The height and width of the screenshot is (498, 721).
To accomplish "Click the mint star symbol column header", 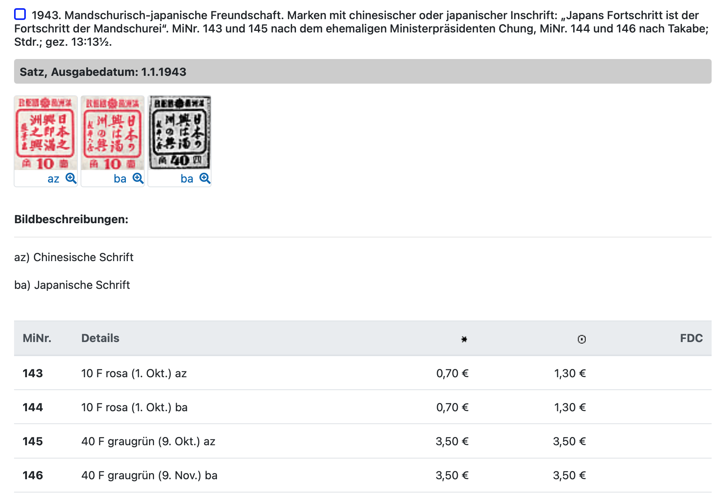I will coord(464,339).
